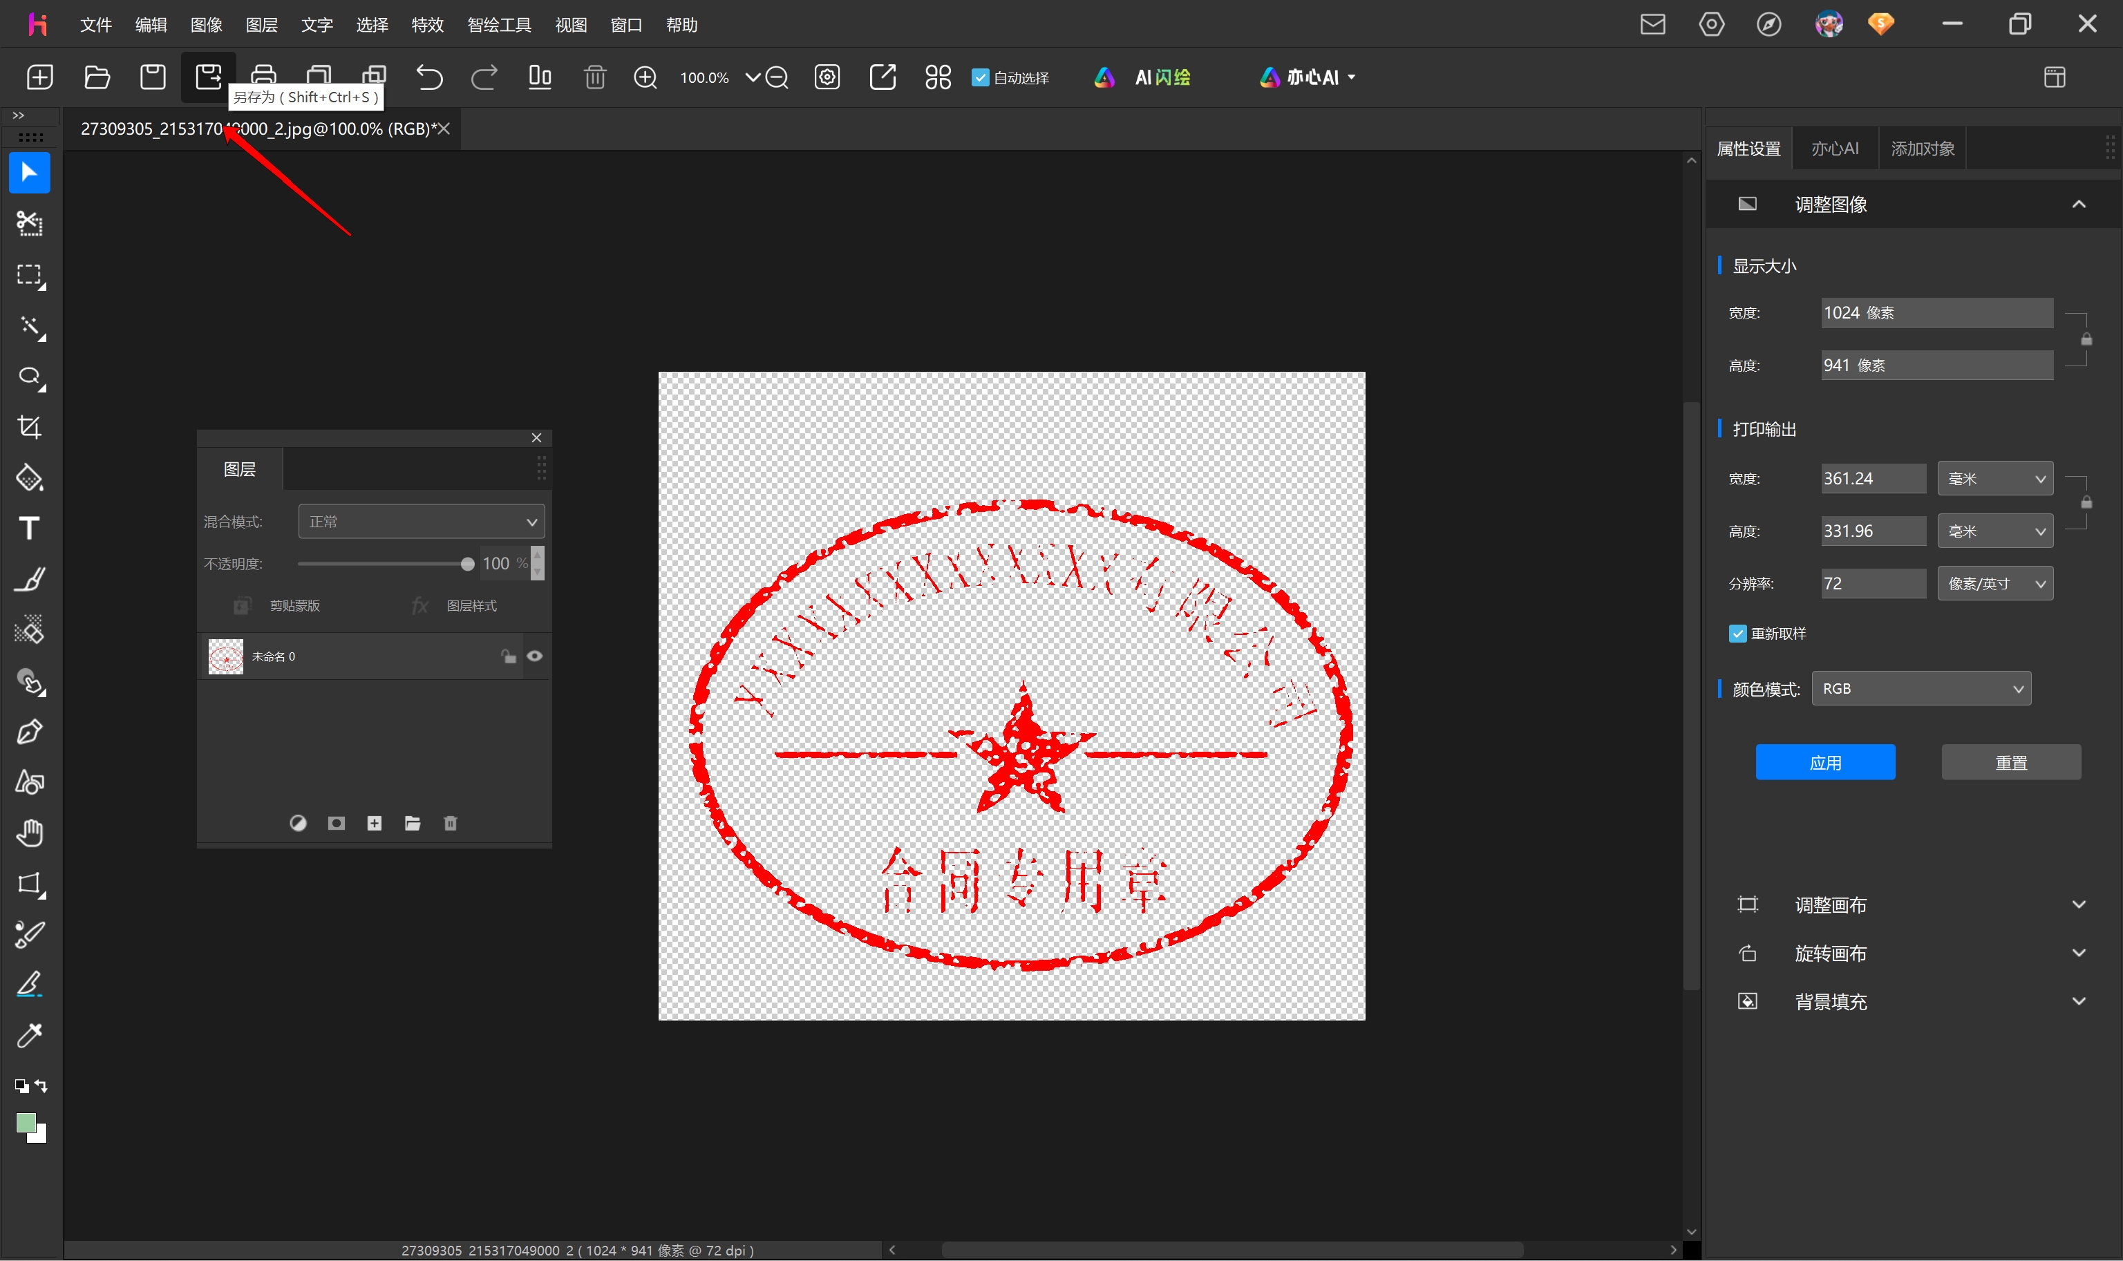
Task: Select the Eyedropper tool
Action: (x=30, y=1036)
